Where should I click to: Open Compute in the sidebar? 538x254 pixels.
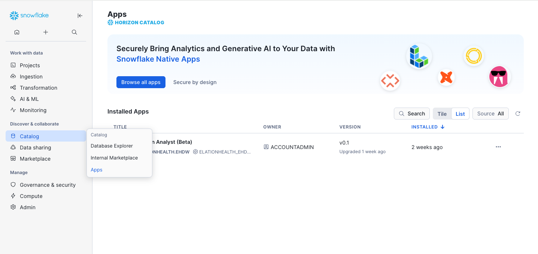tap(46, 196)
